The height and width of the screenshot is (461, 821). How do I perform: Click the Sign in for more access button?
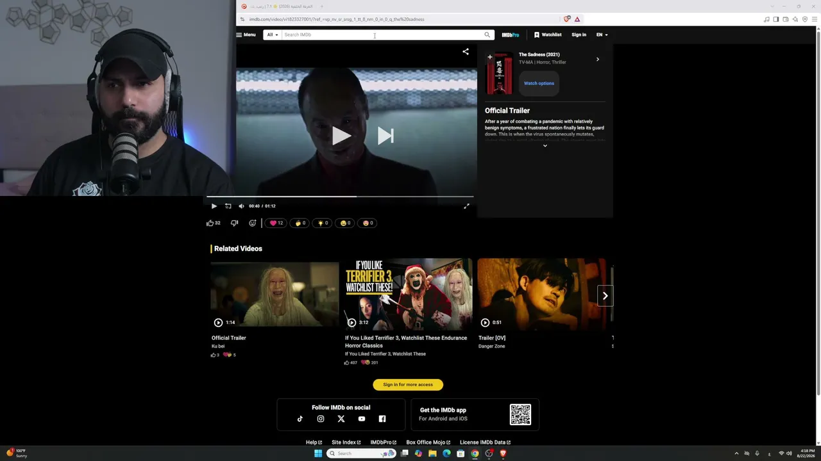[x=408, y=385]
